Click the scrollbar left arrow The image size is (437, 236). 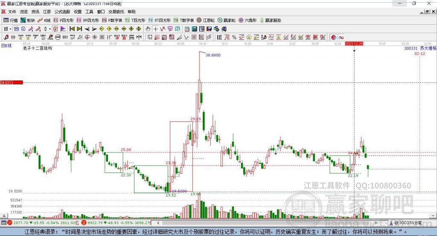click(x=158, y=223)
